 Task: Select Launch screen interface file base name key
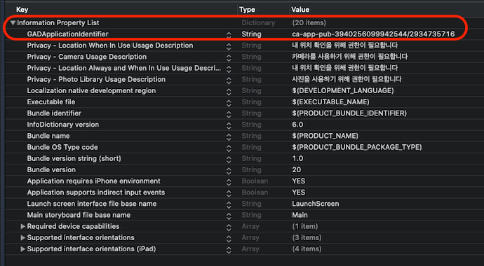click(92, 204)
